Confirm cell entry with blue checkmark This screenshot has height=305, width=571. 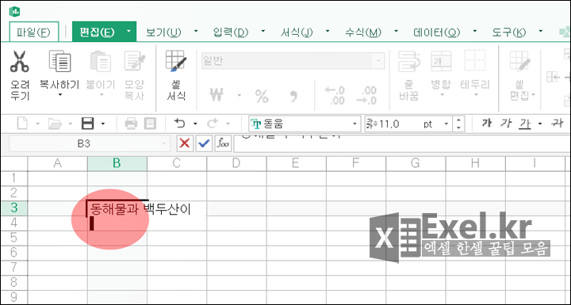(x=204, y=143)
